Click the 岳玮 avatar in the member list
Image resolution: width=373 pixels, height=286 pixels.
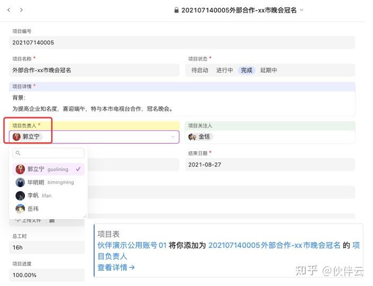[x=20, y=209]
